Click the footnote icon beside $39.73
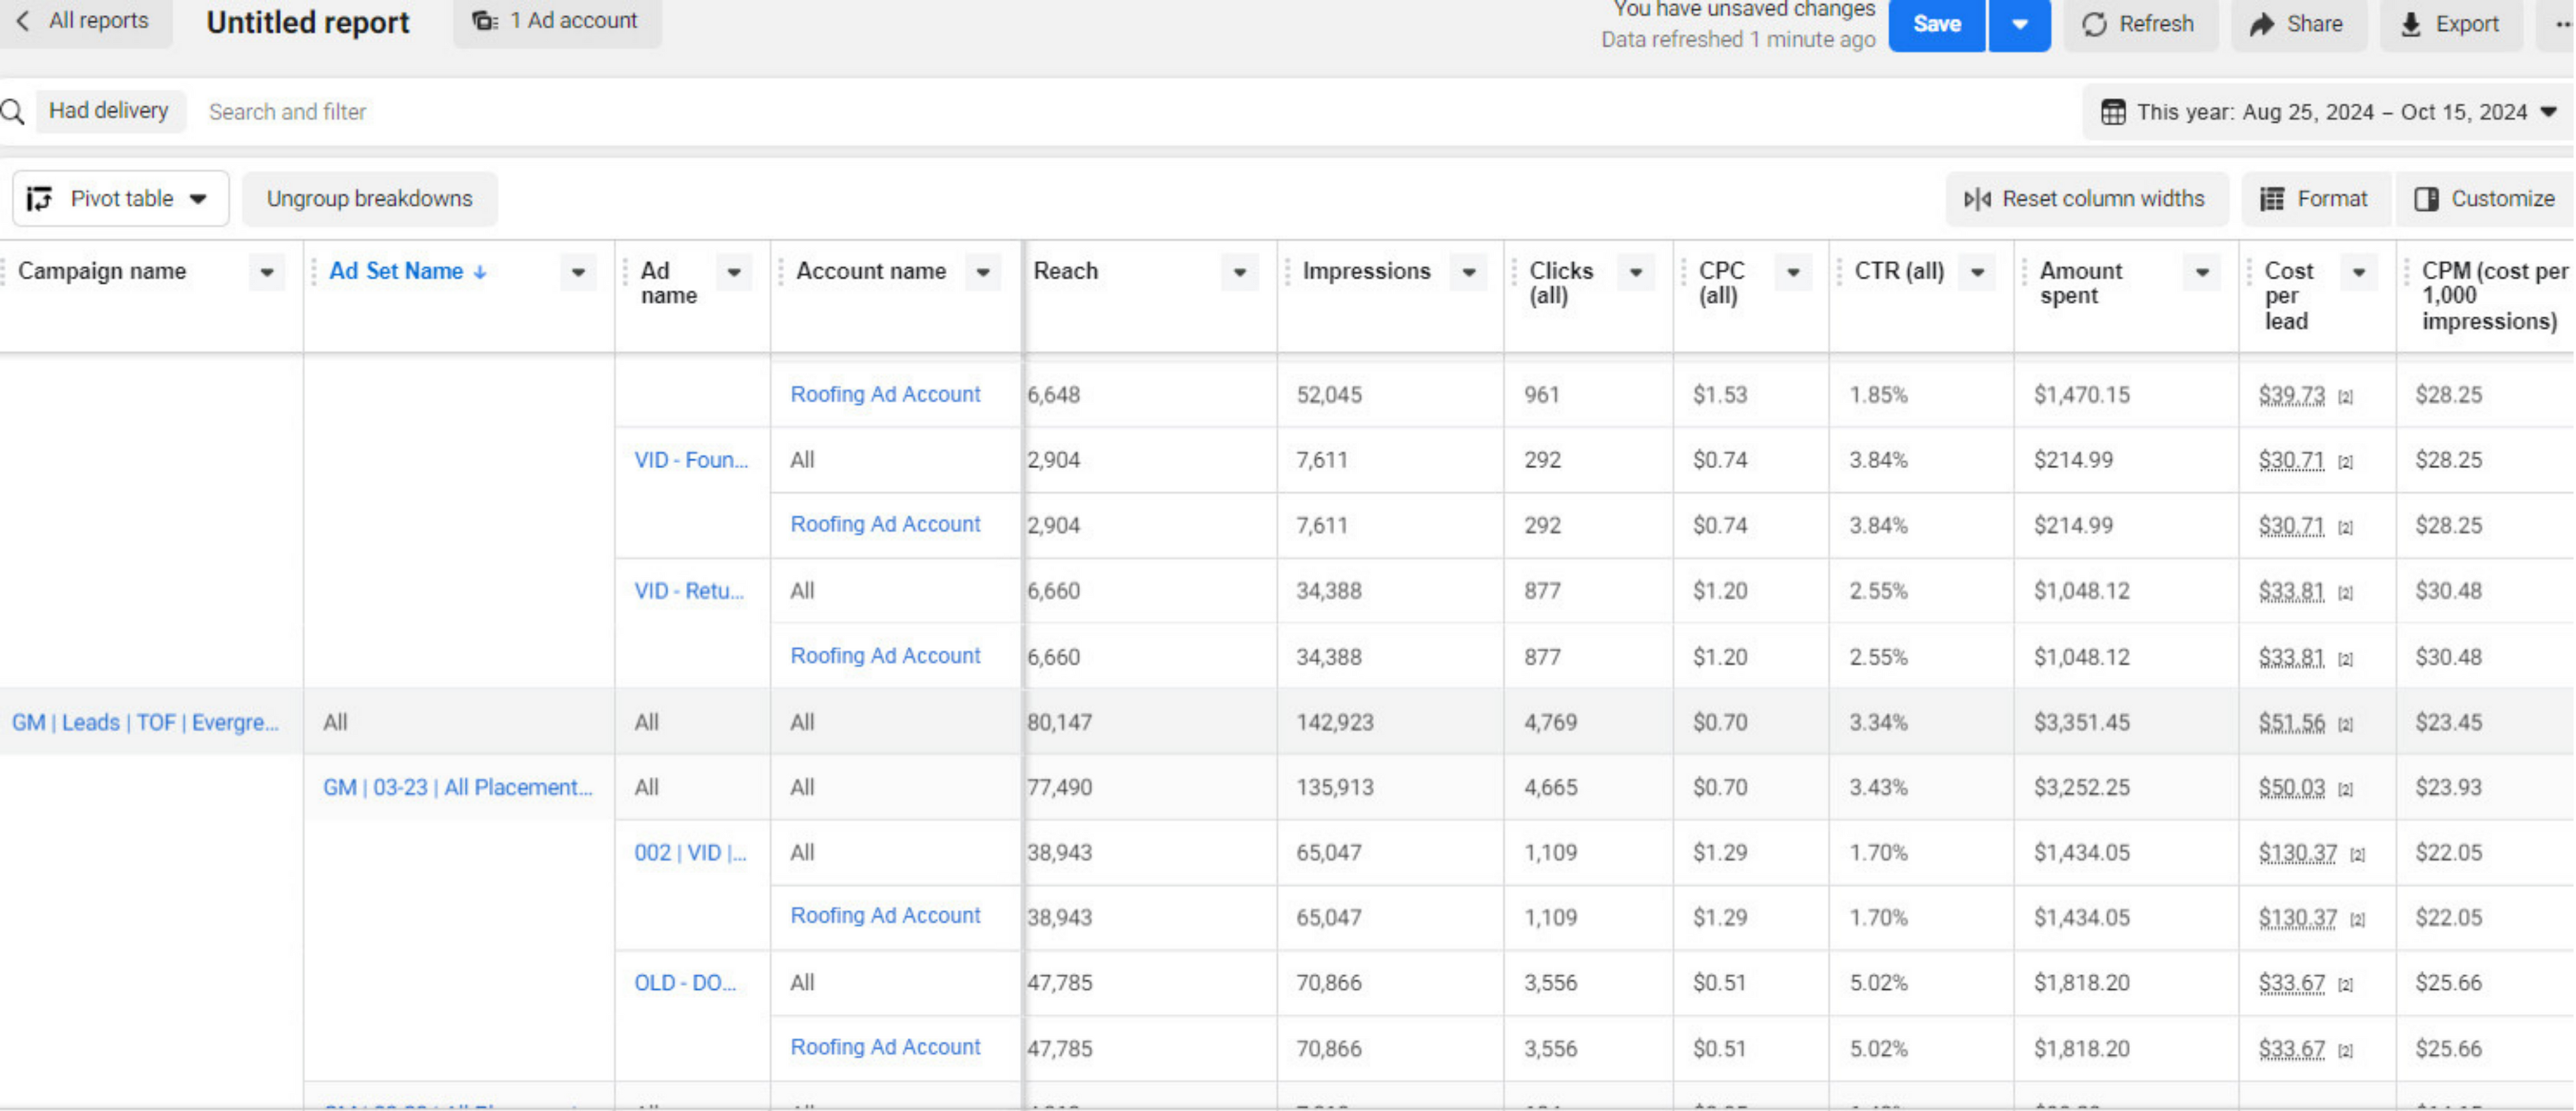This screenshot has height=1111, width=2576. click(x=2345, y=398)
